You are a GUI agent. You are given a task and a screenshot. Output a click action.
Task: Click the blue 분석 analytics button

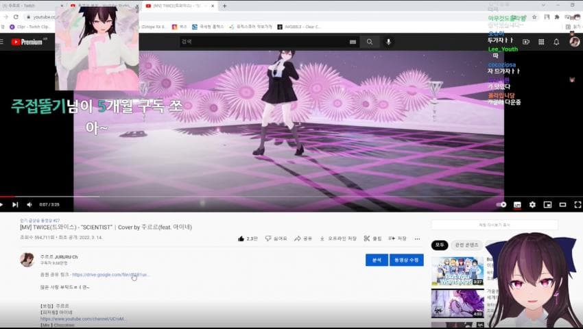(377, 260)
